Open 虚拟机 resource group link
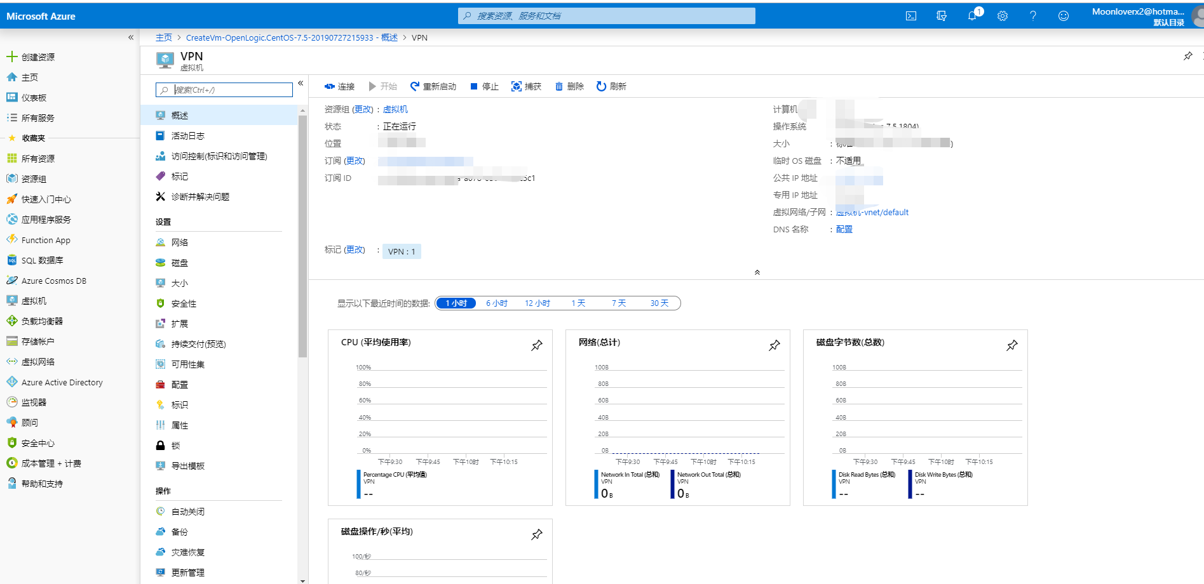Screen dimensions: 1204x584 pos(395,109)
